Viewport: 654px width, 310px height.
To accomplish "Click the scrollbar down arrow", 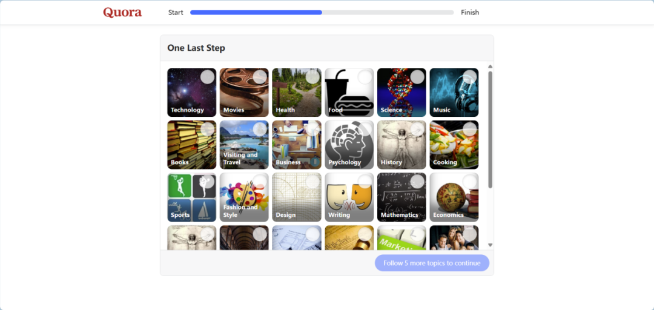I will (x=490, y=245).
